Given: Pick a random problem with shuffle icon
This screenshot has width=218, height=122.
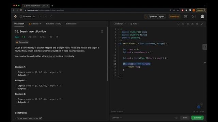Looking at the screenshot, I should click(x=51, y=17).
